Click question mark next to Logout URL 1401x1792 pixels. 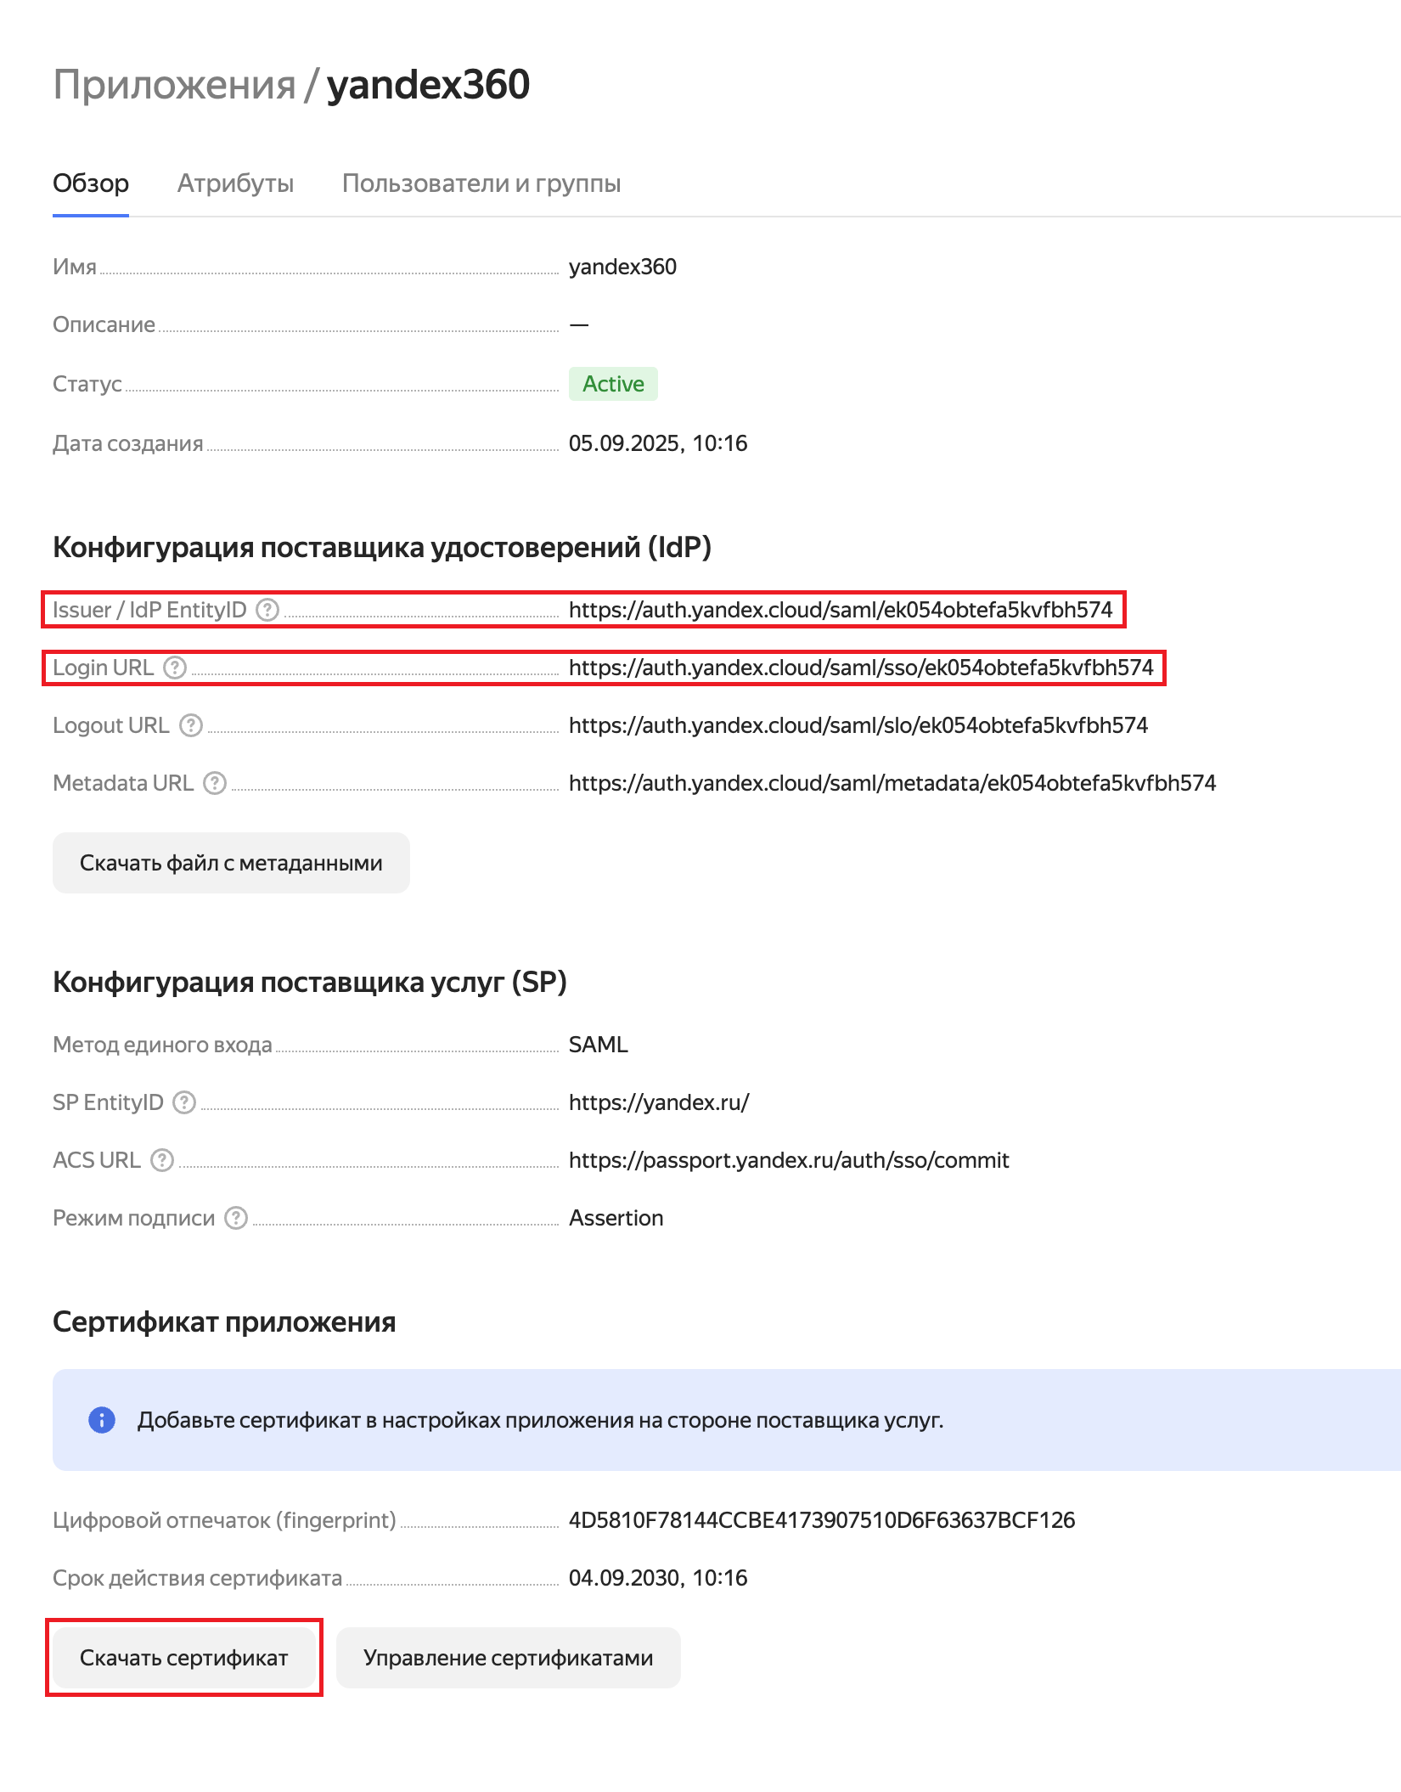pyautogui.click(x=191, y=725)
